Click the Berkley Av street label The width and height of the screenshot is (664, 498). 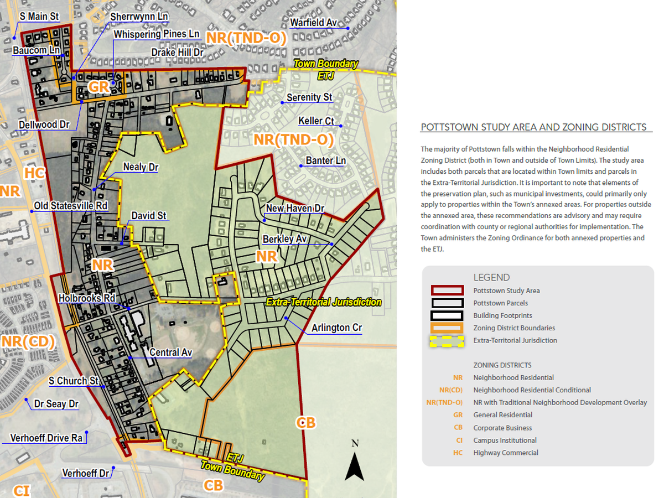tap(285, 238)
